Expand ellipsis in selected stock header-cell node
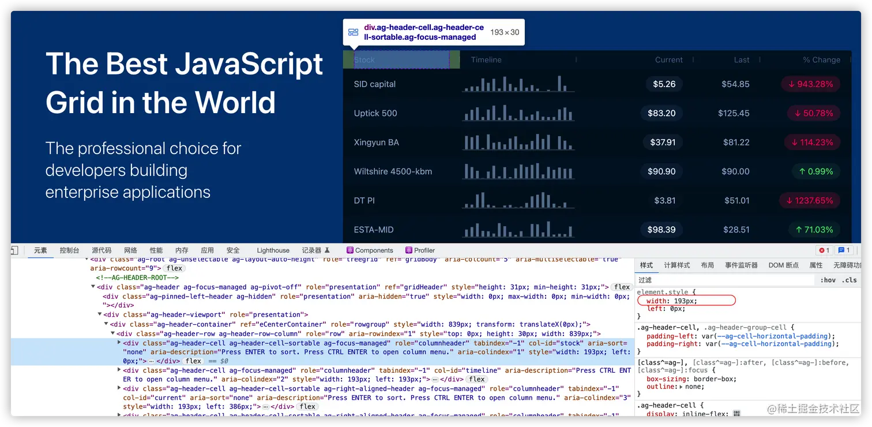Viewport: 872px width, 427px height. click(x=152, y=361)
